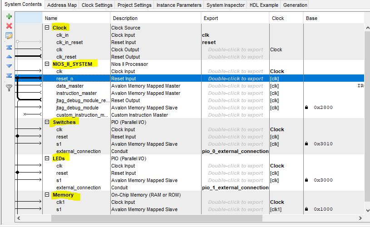Collapse the Clock component tree

(47, 27)
